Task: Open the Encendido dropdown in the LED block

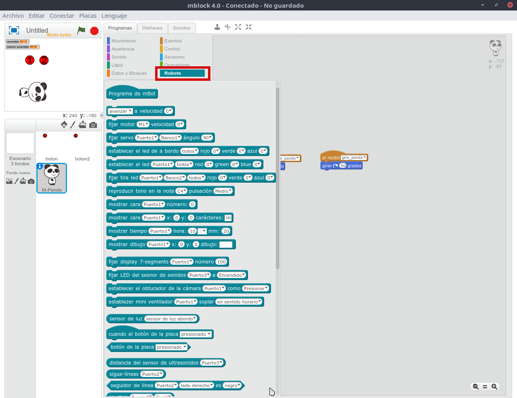Action: 231,275
